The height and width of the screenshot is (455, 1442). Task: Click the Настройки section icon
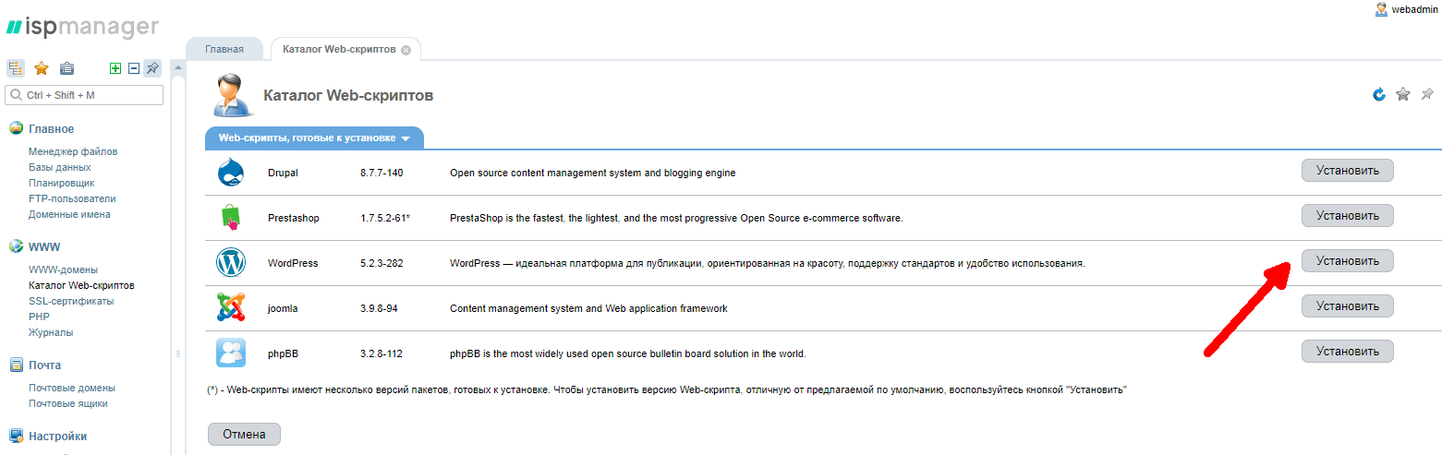[16, 436]
